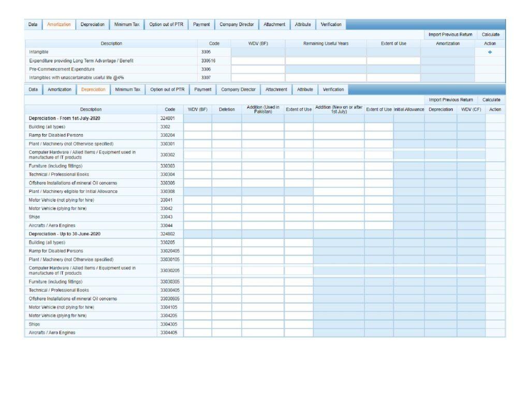Image resolution: width=530 pixels, height=410 pixels.
Task: Select the Verification tab in the lower tab row
Action: (333, 90)
